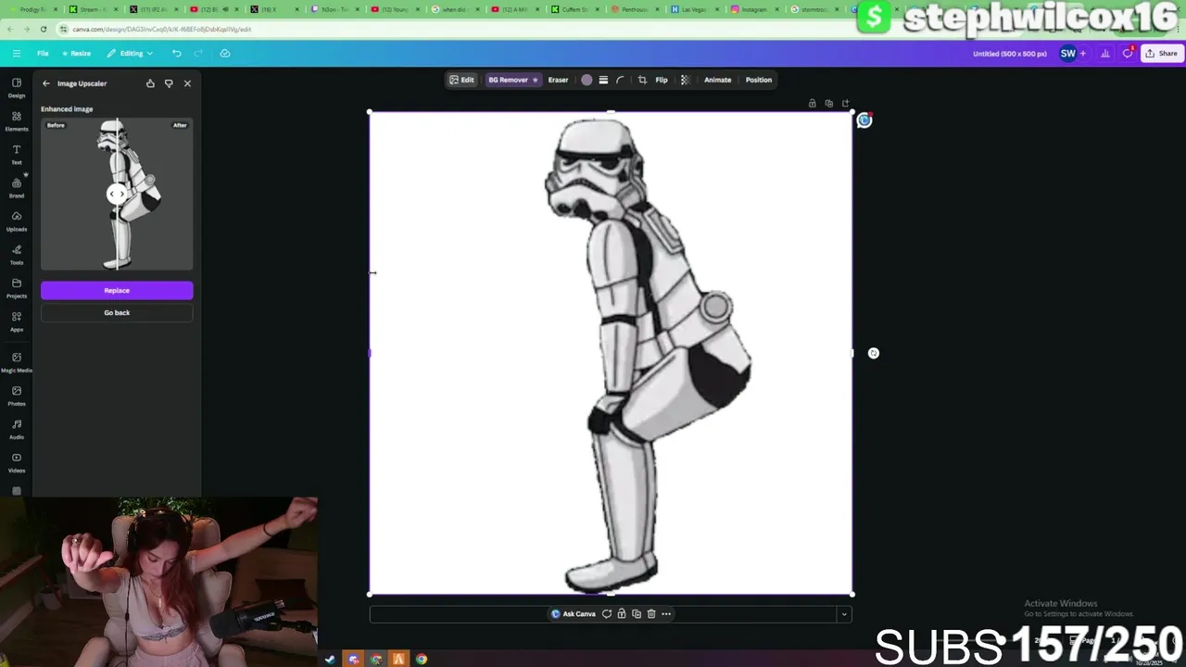The height and width of the screenshot is (667, 1186).
Task: Open the Text sidebar tab
Action: [x=17, y=155]
